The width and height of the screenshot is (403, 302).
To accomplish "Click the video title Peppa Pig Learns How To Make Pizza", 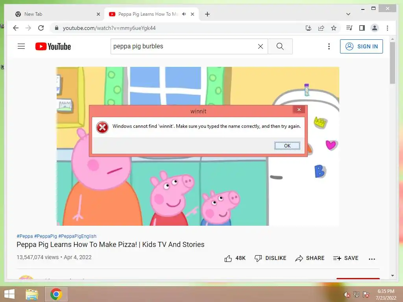I will pos(111,245).
